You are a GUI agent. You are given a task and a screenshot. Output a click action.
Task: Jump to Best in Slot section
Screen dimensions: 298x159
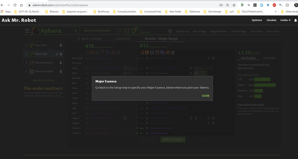[x=273, y=32]
